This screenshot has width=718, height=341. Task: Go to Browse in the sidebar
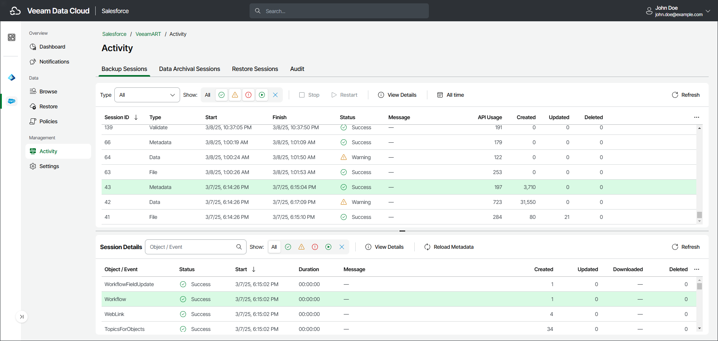click(58, 92)
